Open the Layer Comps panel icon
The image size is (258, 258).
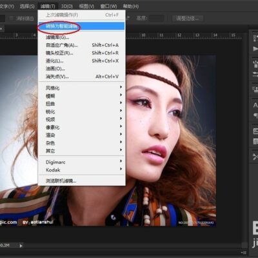tap(255, 131)
